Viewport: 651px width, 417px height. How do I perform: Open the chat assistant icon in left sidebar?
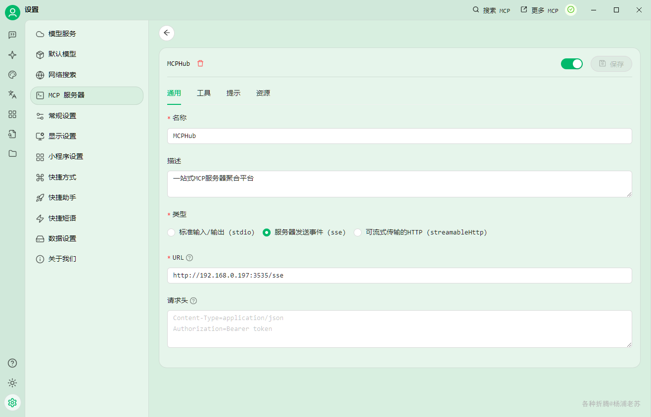tap(12, 35)
